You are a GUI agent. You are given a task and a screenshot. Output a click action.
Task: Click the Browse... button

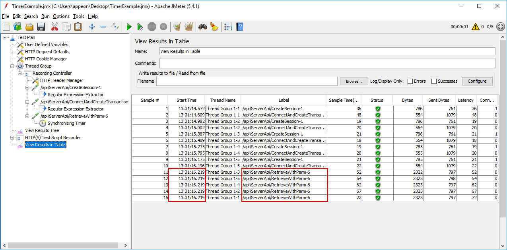click(354, 81)
